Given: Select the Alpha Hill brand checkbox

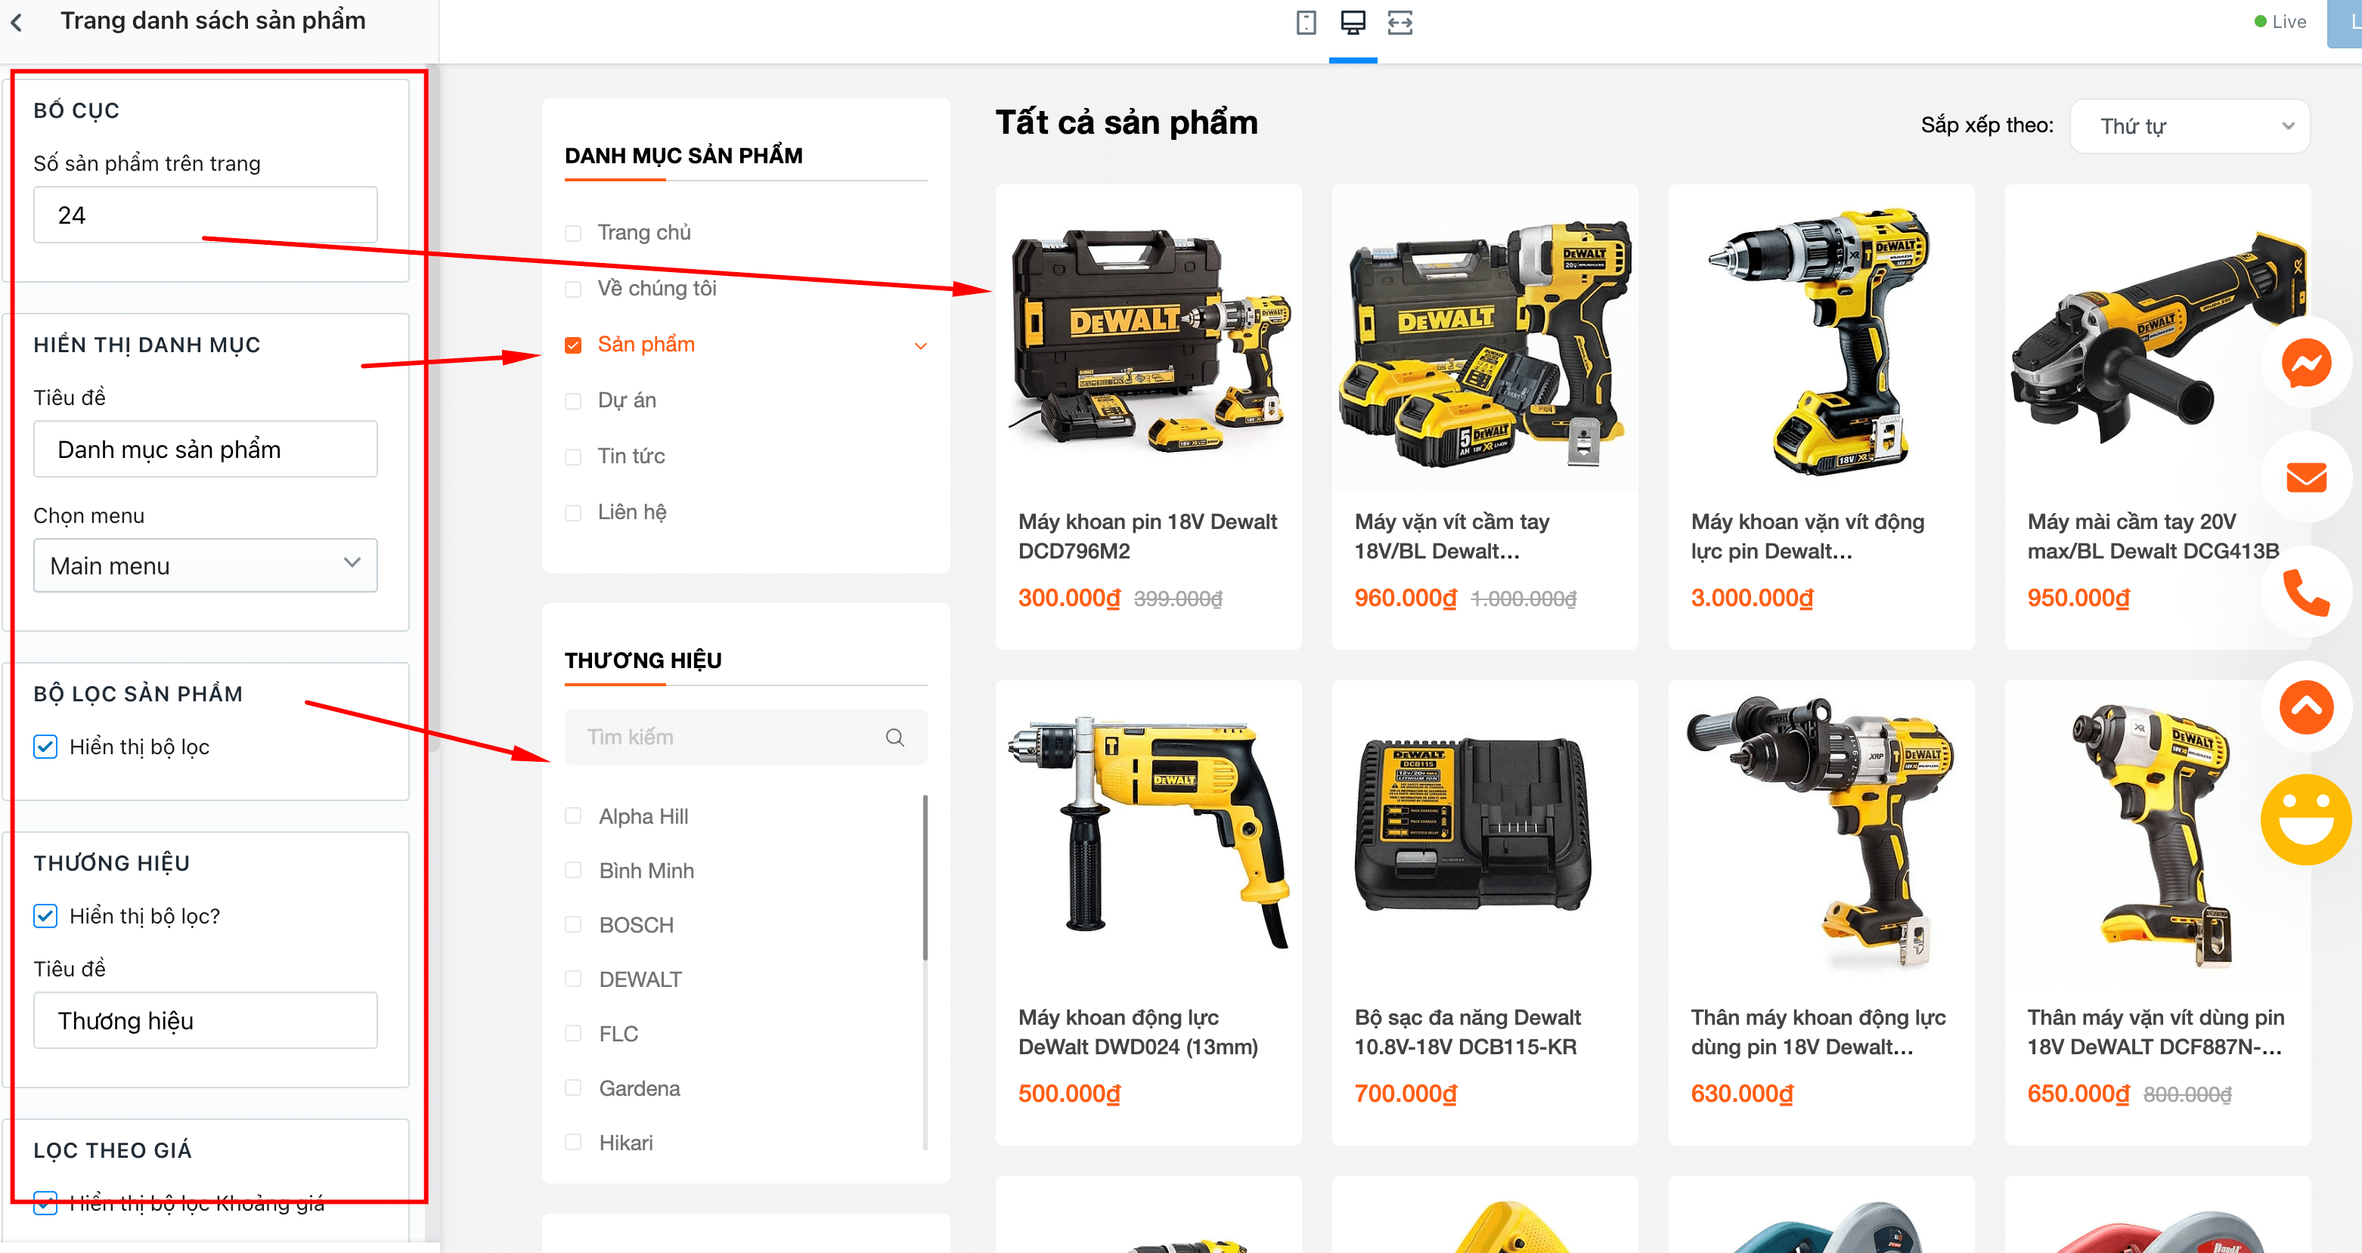Looking at the screenshot, I should [573, 815].
